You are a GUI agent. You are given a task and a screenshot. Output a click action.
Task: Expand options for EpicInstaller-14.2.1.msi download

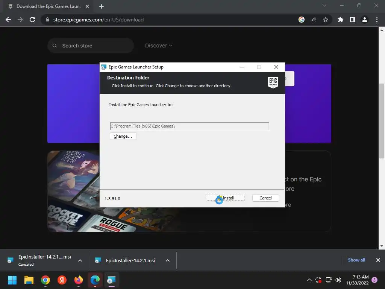[x=168, y=260]
